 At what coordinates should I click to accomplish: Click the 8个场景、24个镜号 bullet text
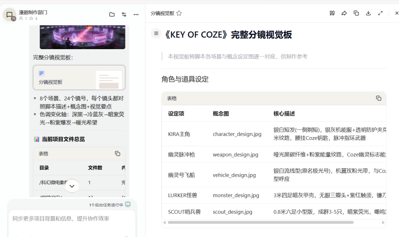[81, 102]
